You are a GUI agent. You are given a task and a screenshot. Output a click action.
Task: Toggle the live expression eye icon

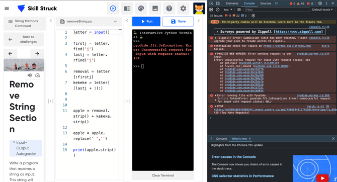pyautogui.click(x=239, y=10)
